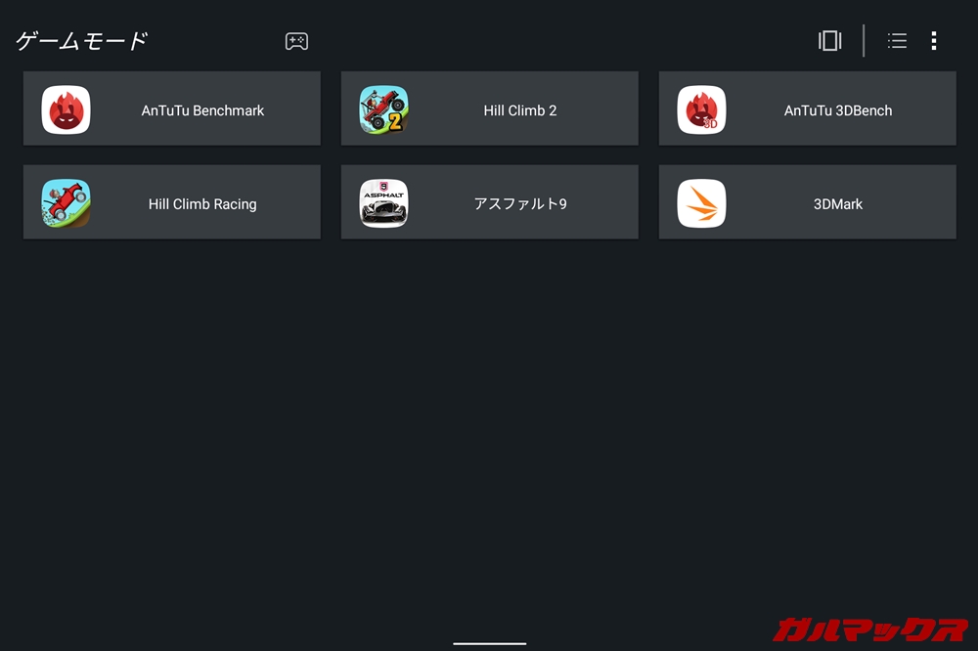
Task: Switch to list view layout
Action: click(897, 41)
